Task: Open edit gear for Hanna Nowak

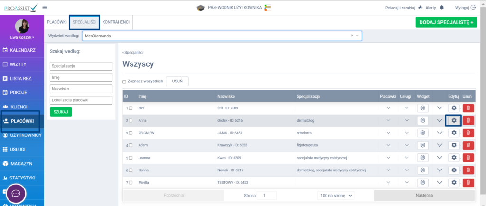Action: tap(454, 170)
